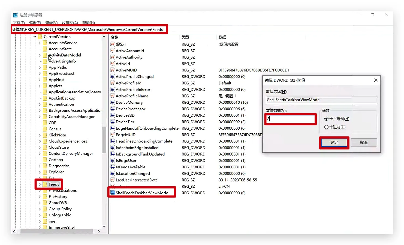This screenshot has height=245, width=404.
Task: Click the FileHistory folder icon
Action: coord(45,196)
